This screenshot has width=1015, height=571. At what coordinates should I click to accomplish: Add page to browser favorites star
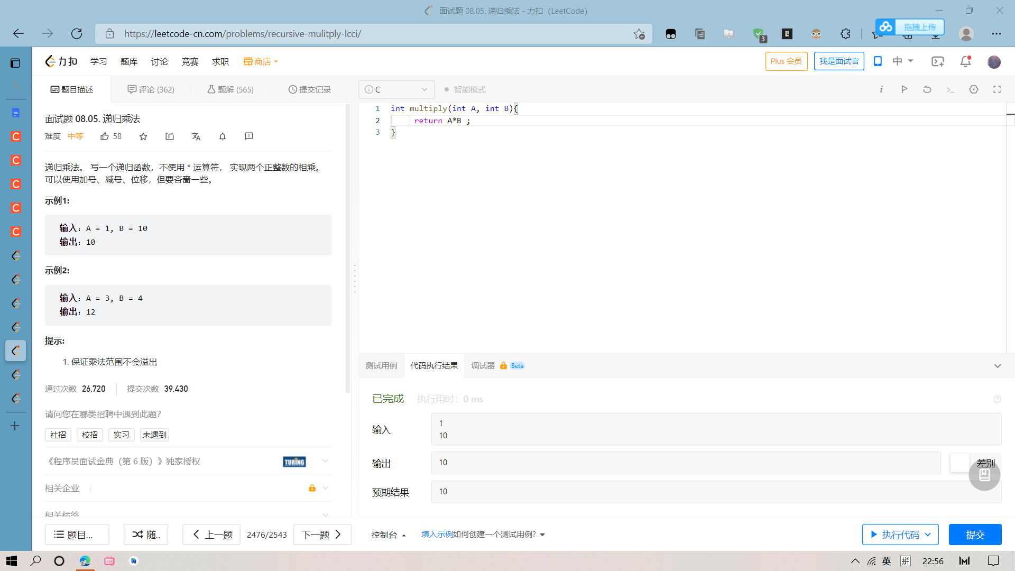tap(639, 34)
